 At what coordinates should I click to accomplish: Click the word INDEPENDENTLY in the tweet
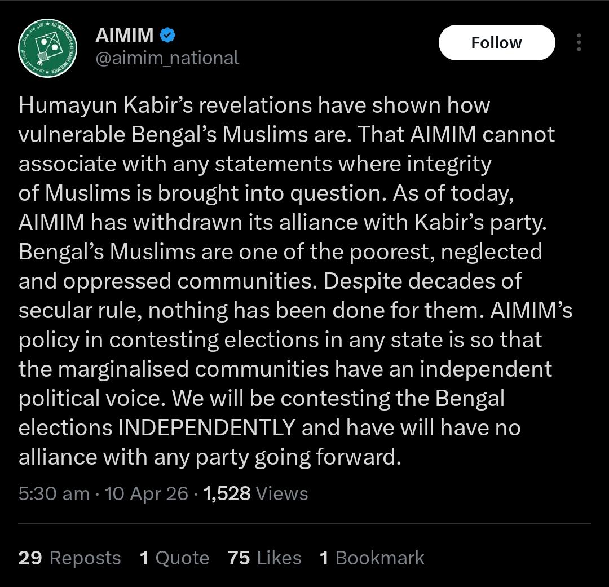click(206, 427)
